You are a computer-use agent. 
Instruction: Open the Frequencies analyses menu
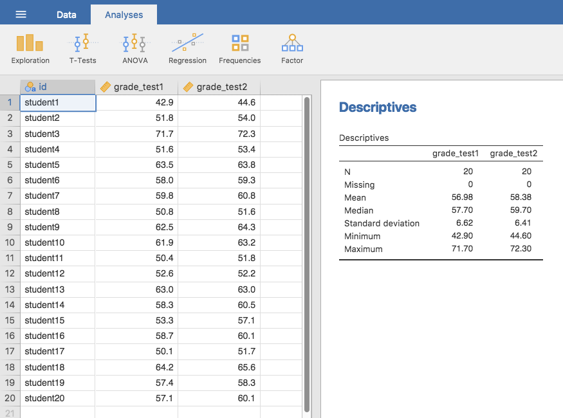pos(240,49)
